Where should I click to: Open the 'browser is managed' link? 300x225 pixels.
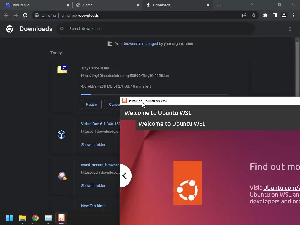click(141, 44)
